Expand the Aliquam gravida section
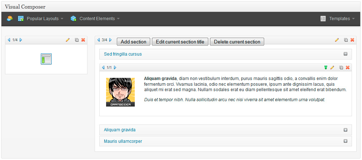Screen dimensions: 362x160 click(x=346, y=130)
